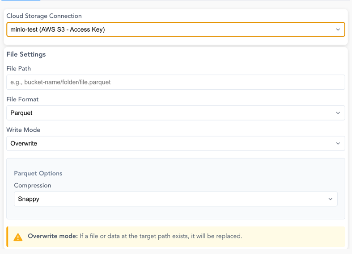Screen dimensions: 352x254
Task: Open the Compression dropdown showing Snappy
Action: (x=175, y=199)
